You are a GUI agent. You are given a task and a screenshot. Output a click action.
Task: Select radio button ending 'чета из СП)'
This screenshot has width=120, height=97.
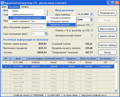92,25
